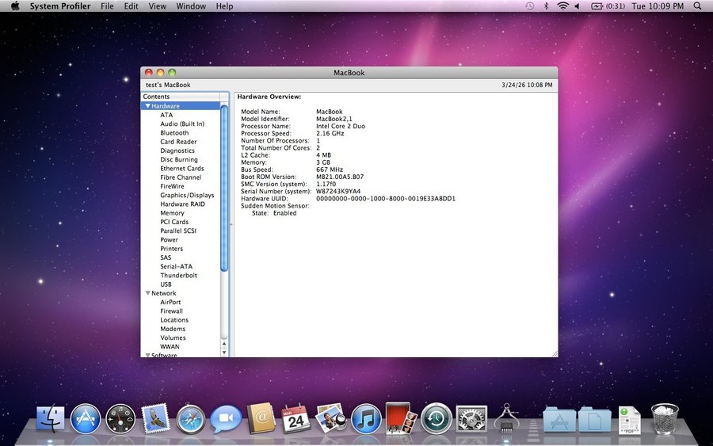Viewport: 713px width, 446px height.
Task: Select PCI Cards in Contents
Action: [x=174, y=222]
